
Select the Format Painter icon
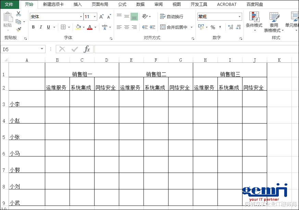19,30
